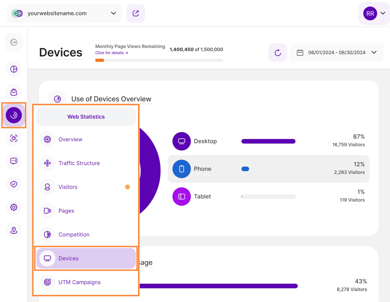390x302 pixels.
Task: Open the settings gear in sidebar
Action: (x=14, y=207)
